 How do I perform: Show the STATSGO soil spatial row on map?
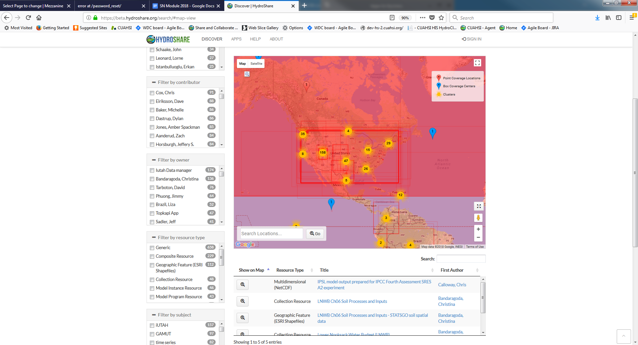click(243, 318)
